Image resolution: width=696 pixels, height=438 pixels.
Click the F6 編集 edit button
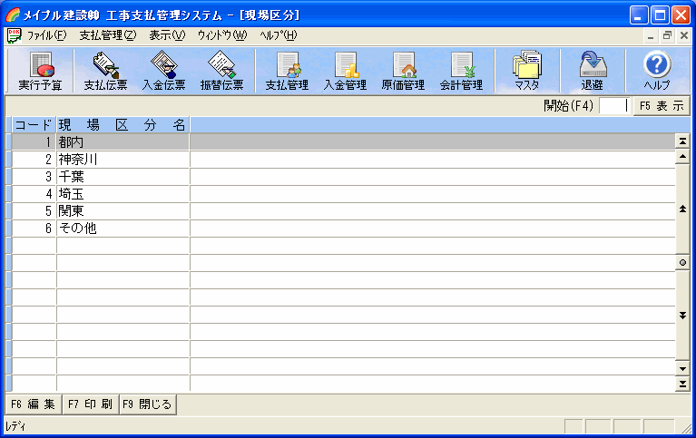[x=33, y=404]
